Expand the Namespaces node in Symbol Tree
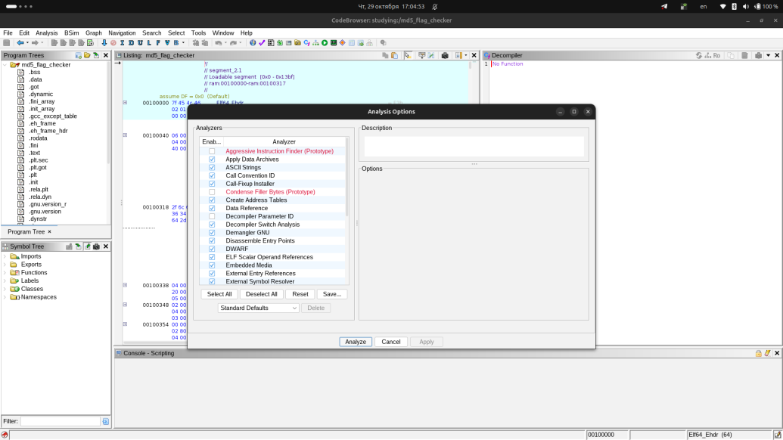The image size is (783, 440). (5, 297)
